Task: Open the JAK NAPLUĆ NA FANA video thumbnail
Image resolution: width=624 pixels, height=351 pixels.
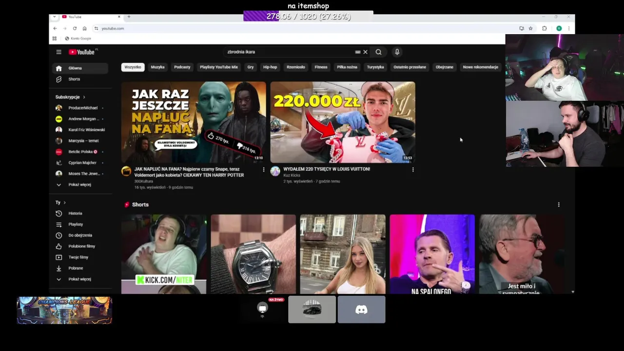Action: (194, 122)
